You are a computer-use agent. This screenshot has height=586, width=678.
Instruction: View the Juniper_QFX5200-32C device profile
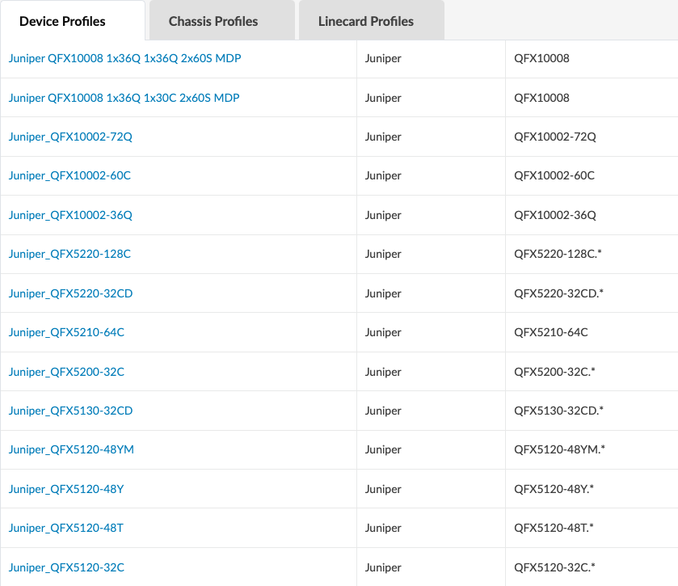tap(66, 372)
